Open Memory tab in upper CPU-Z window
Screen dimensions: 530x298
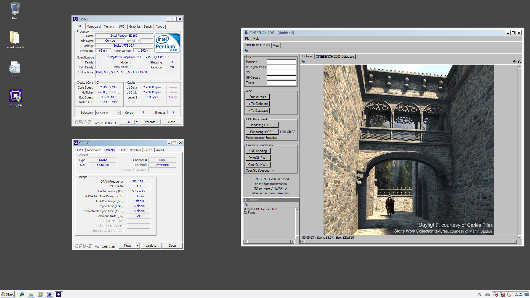point(109,26)
